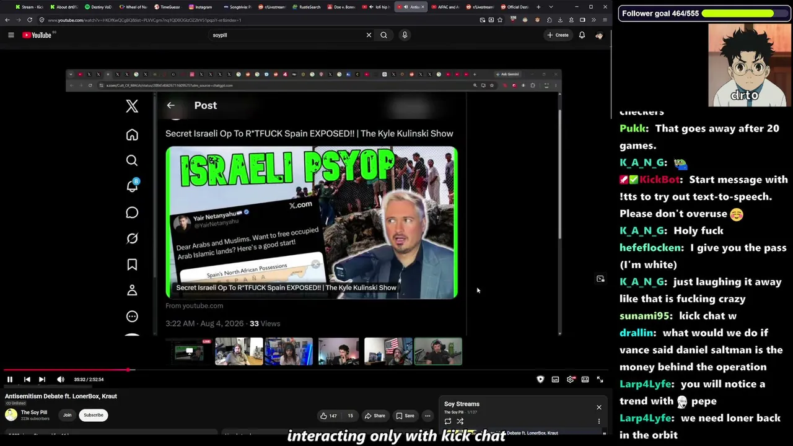Toggle the shield icon in the player controls
793x446 pixels.
coord(540,379)
